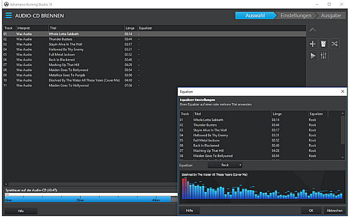Close the Equalizer dialog
The width and height of the screenshot is (349, 217).
[343, 92]
